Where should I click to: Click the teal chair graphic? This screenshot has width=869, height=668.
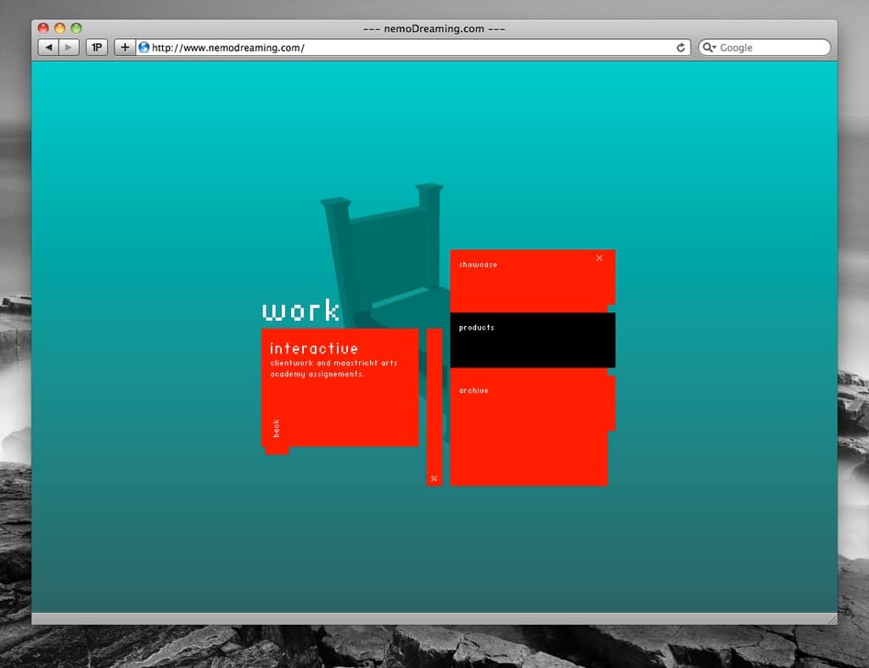point(382,246)
